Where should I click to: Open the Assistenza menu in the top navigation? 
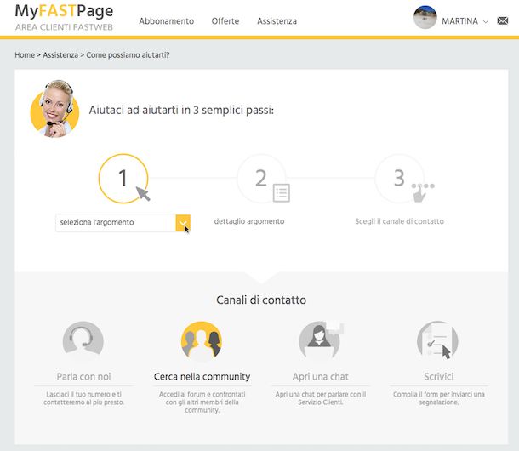(x=277, y=21)
